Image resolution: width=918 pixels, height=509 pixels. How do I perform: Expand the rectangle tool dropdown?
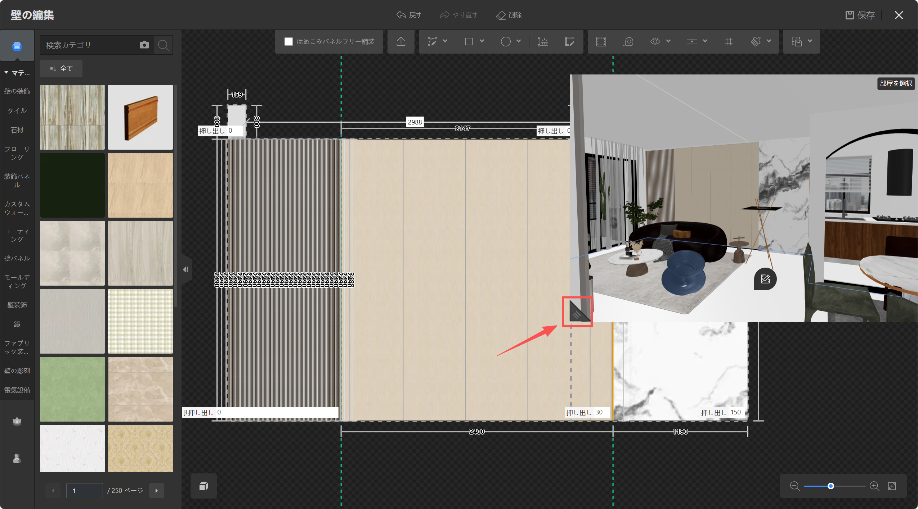tap(482, 41)
